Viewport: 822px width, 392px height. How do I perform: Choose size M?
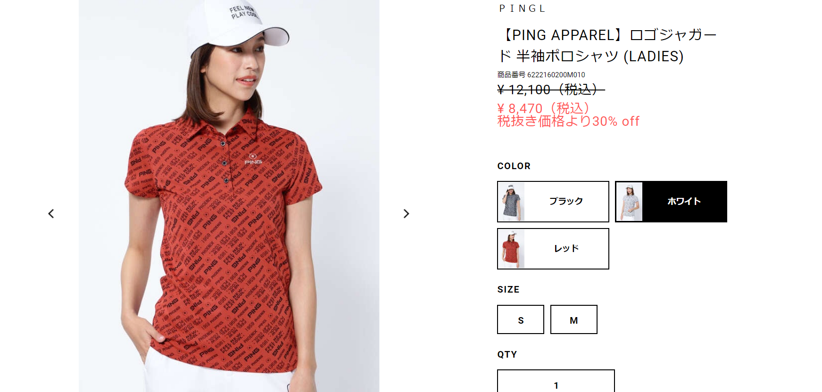(574, 319)
